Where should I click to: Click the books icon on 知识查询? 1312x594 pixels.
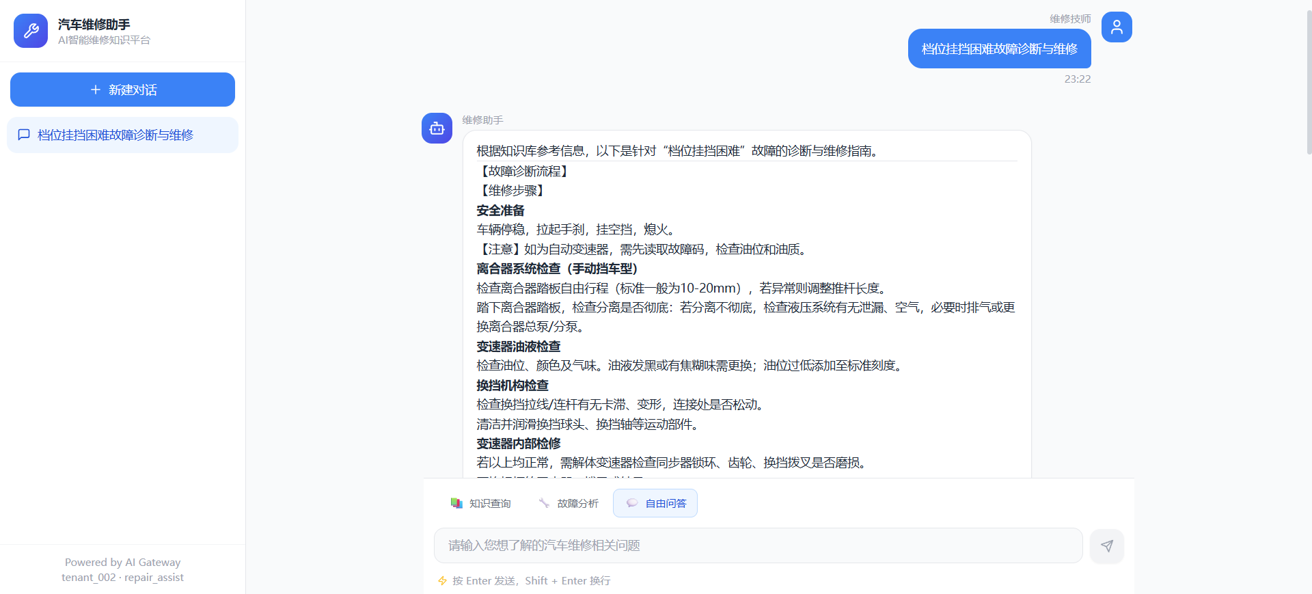click(456, 503)
